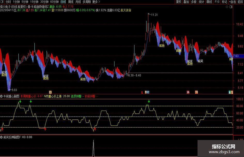Click the 离卦: 6.55 indicator value
Image resolution: width=244 pixels, height=157 pixels.
coord(56,7)
